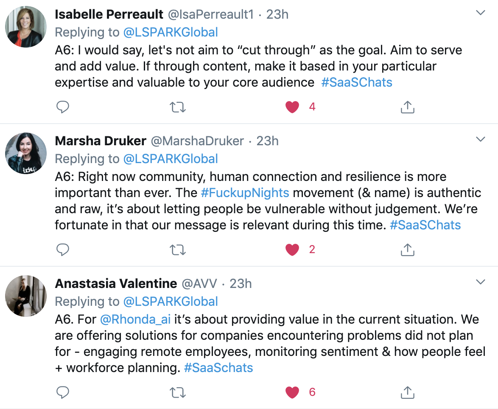The image size is (498, 409).
Task: Open more options chevron on Isabelle's tweet
Action: click(481, 13)
